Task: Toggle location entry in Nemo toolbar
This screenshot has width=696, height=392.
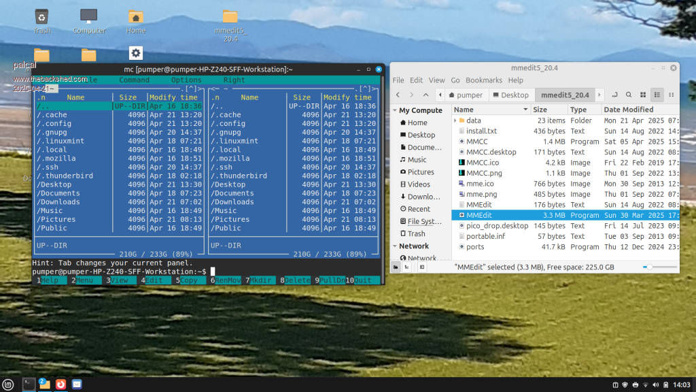Action: tap(614, 95)
